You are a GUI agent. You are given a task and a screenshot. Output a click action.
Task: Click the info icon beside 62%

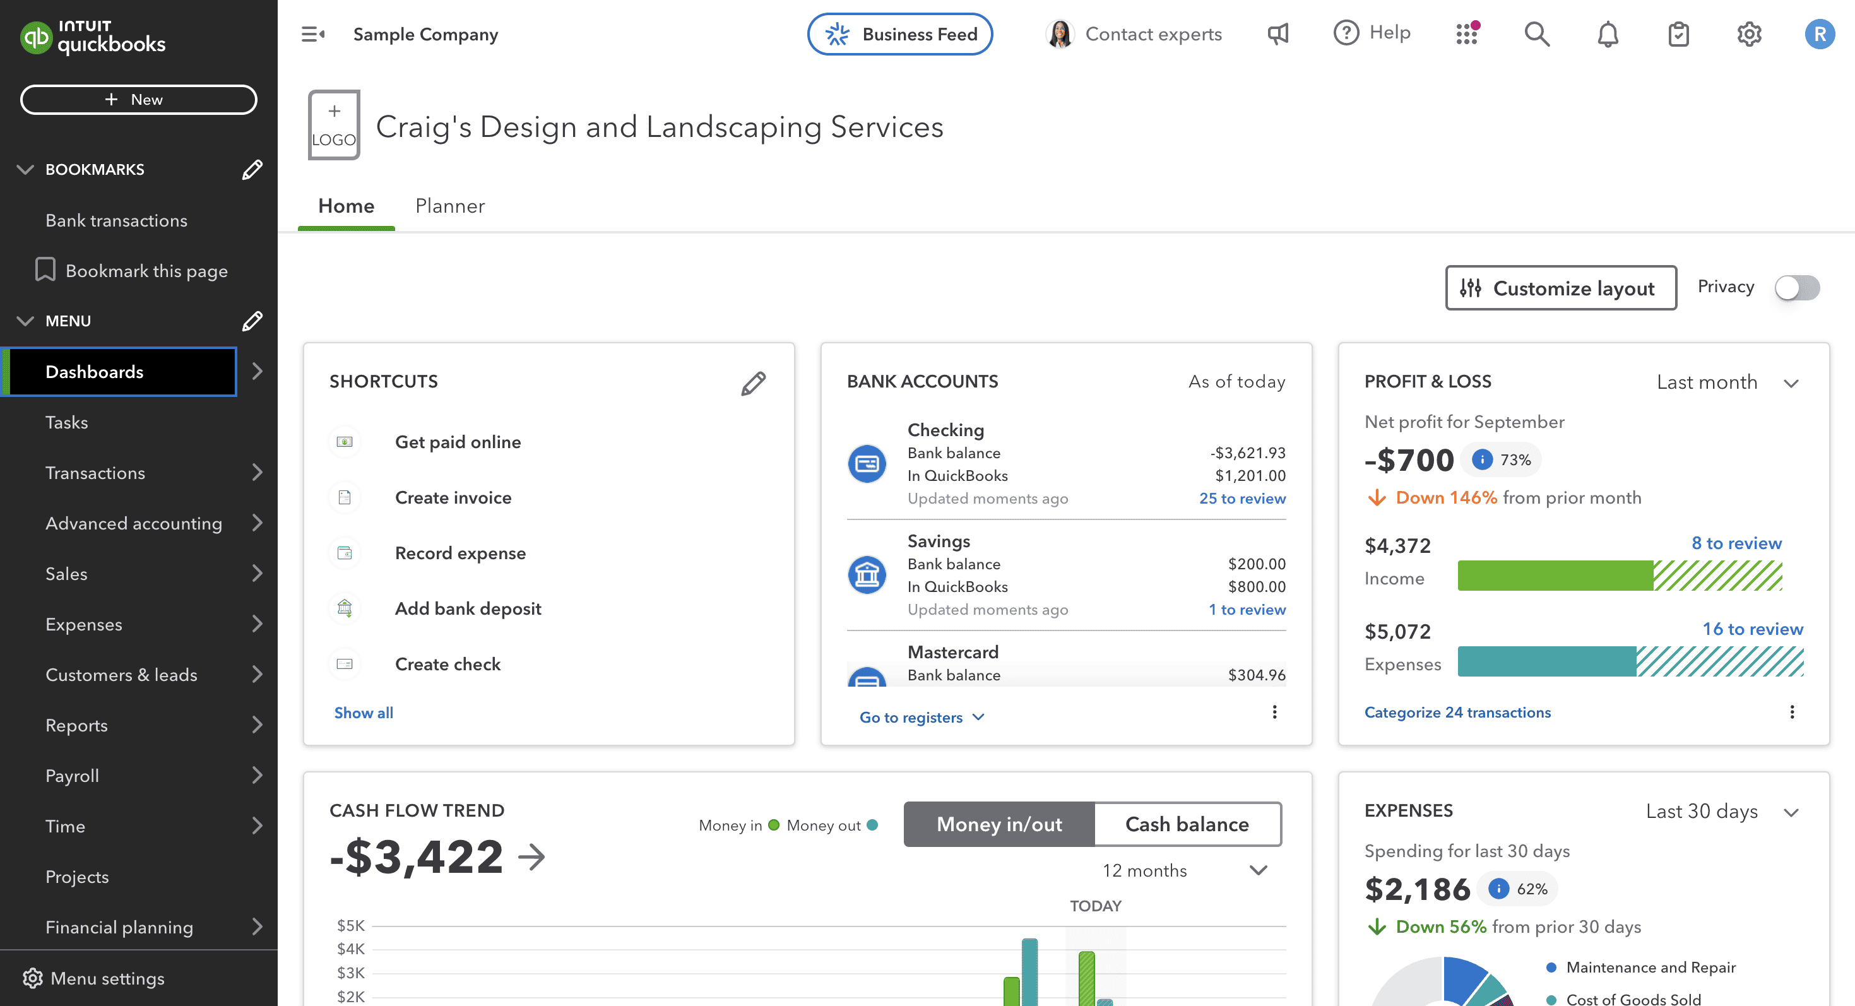click(1498, 889)
